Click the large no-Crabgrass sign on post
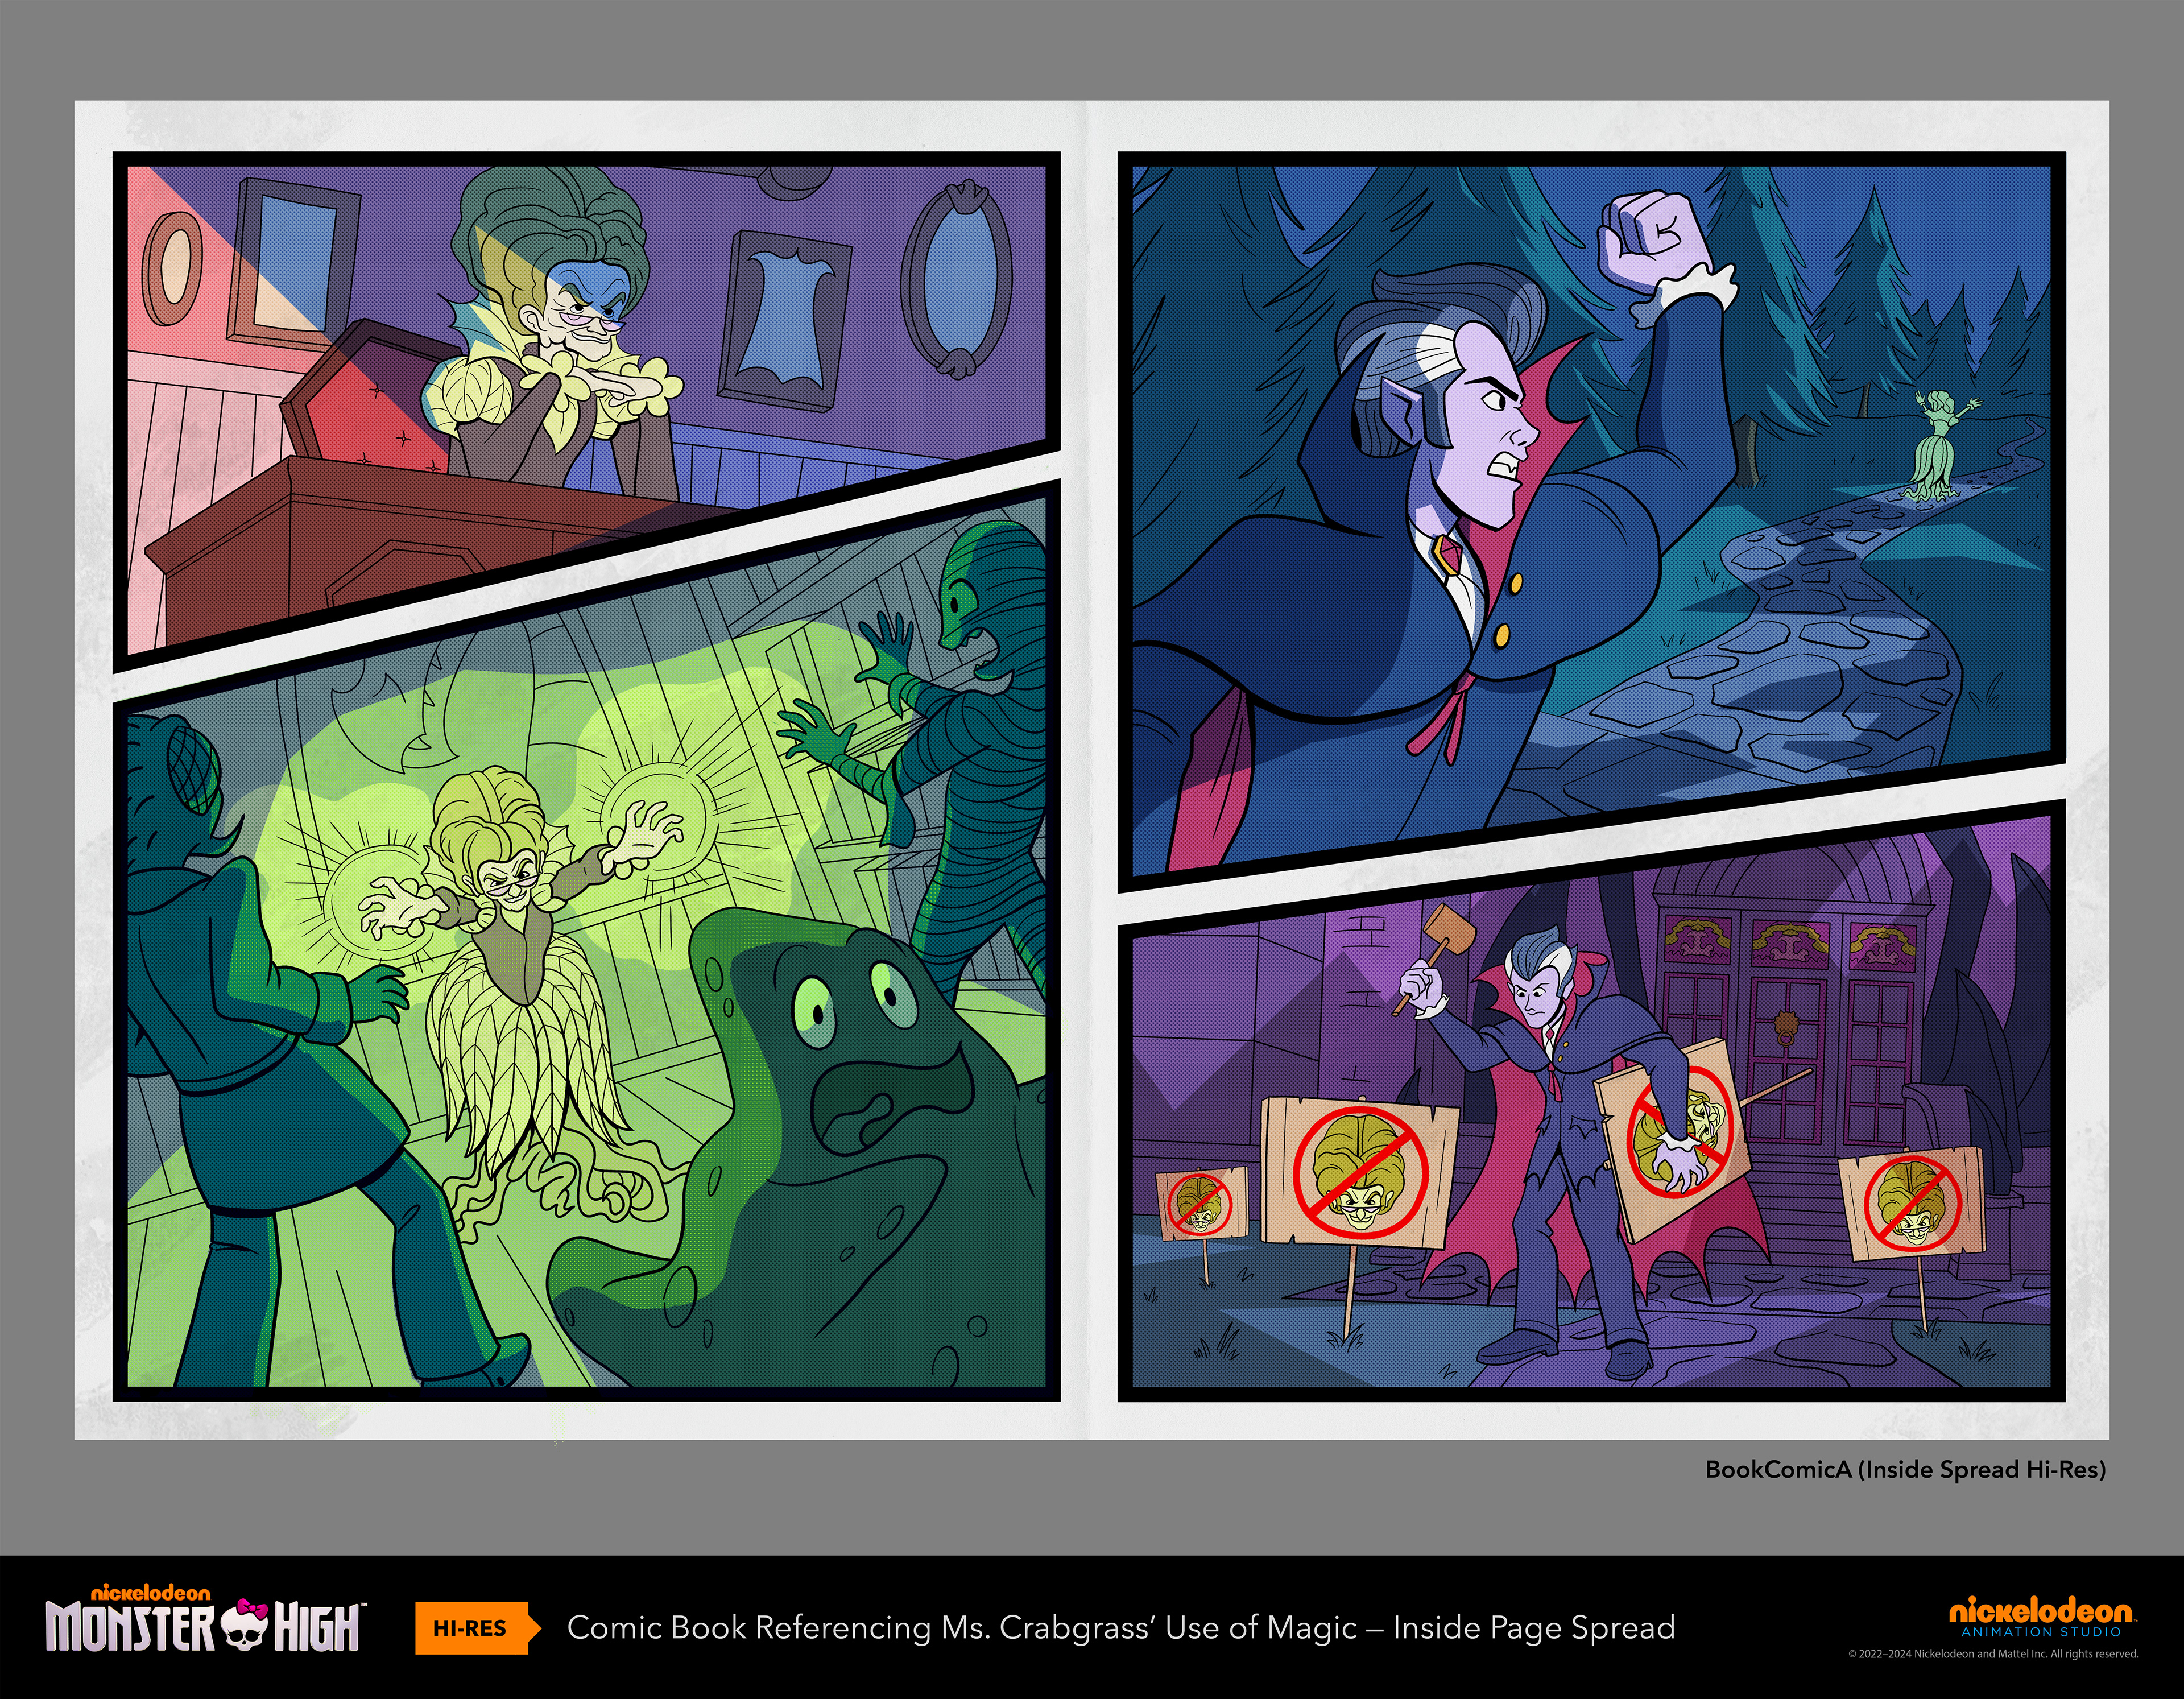This screenshot has width=2184, height=1699. click(x=1359, y=1174)
